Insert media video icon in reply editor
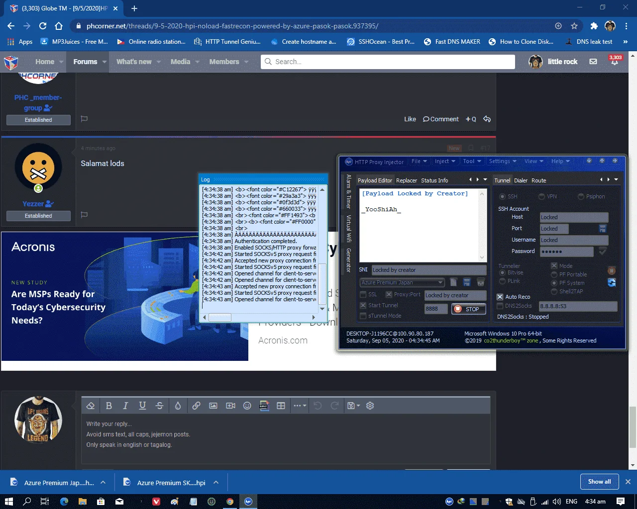637x509 pixels. [230, 406]
